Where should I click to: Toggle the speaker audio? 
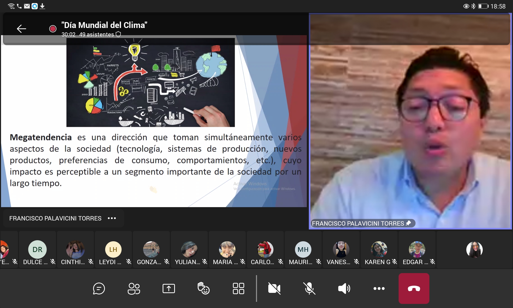(344, 288)
